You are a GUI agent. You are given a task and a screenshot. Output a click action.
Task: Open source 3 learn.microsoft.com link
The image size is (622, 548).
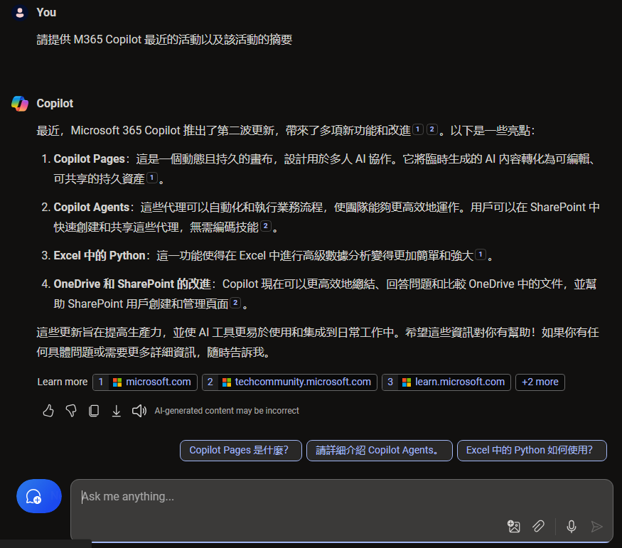coord(446,382)
